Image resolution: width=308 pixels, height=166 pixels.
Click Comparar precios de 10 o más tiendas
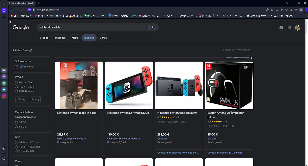coord(178,153)
